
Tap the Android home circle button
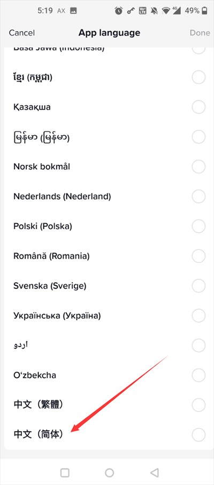109,472
